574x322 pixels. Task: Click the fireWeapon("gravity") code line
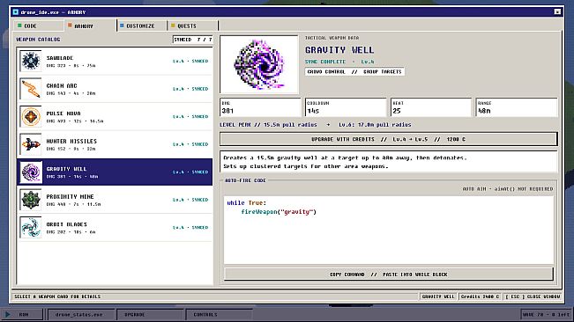pyautogui.click(x=279, y=212)
